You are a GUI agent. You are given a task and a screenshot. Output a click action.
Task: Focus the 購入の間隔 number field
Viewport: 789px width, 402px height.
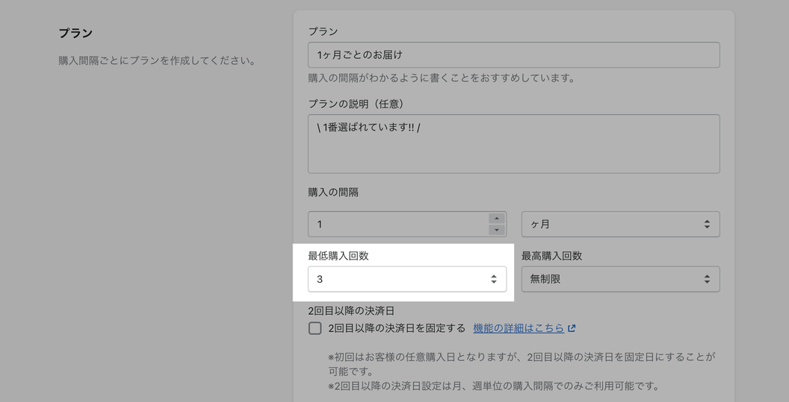[x=396, y=224]
